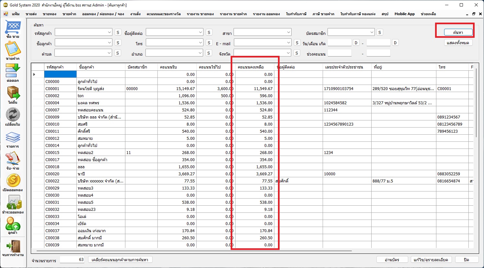The height and width of the screenshot is (268, 484).
Task: Expand the สาขา dropdown
Action: click(288, 32)
